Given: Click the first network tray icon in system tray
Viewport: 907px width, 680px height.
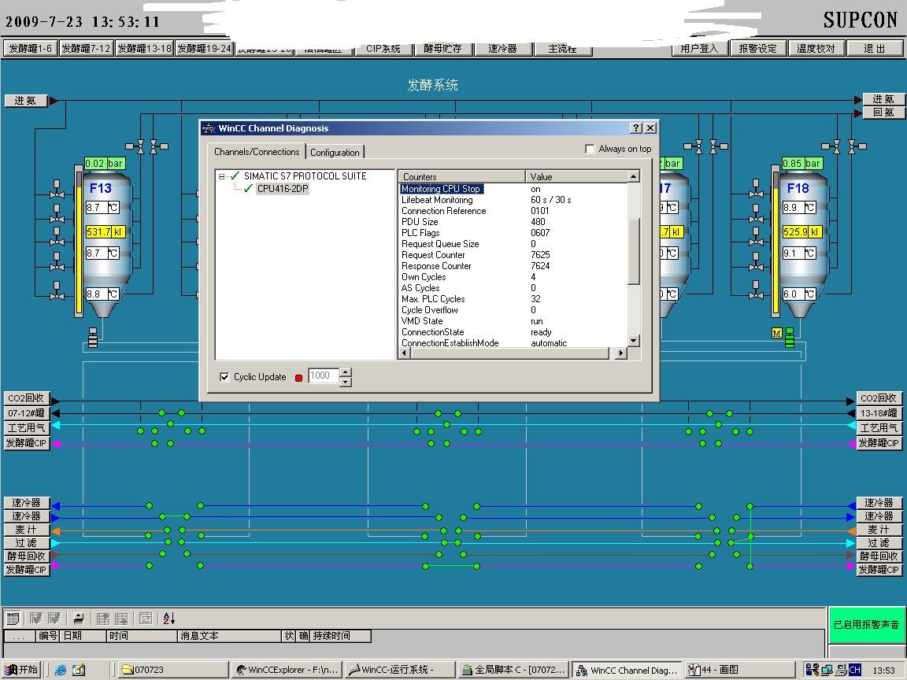Looking at the screenshot, I should coord(813,671).
